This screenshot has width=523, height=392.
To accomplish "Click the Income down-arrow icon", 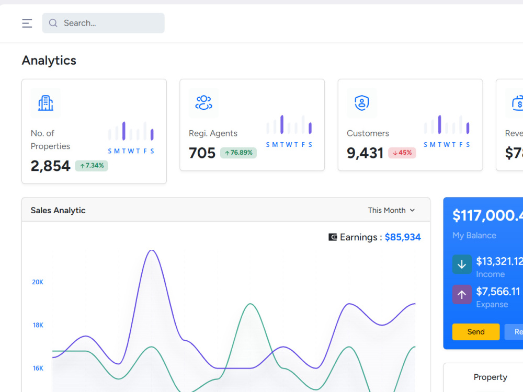I will (x=462, y=264).
